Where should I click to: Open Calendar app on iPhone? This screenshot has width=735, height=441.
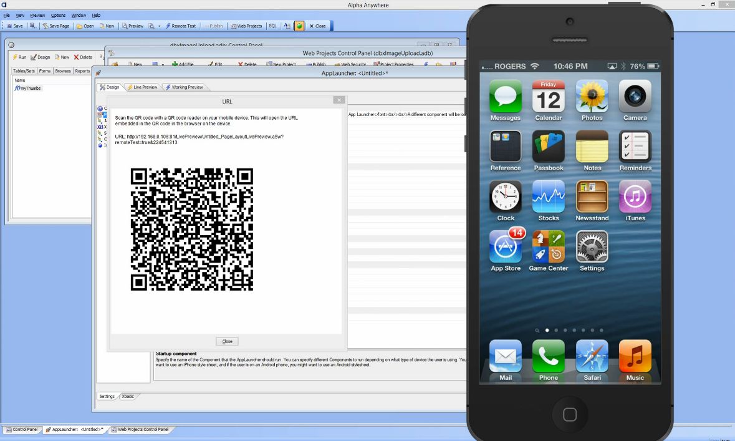tap(549, 100)
